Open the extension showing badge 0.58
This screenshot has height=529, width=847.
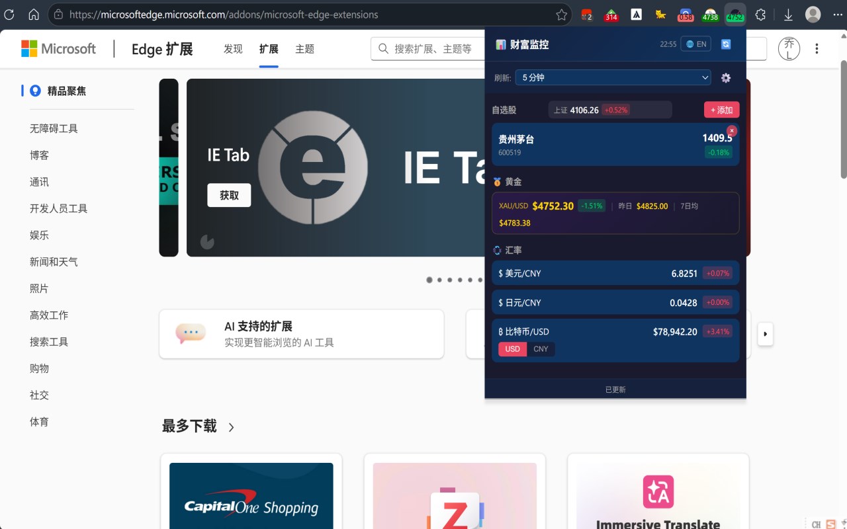[x=686, y=15]
